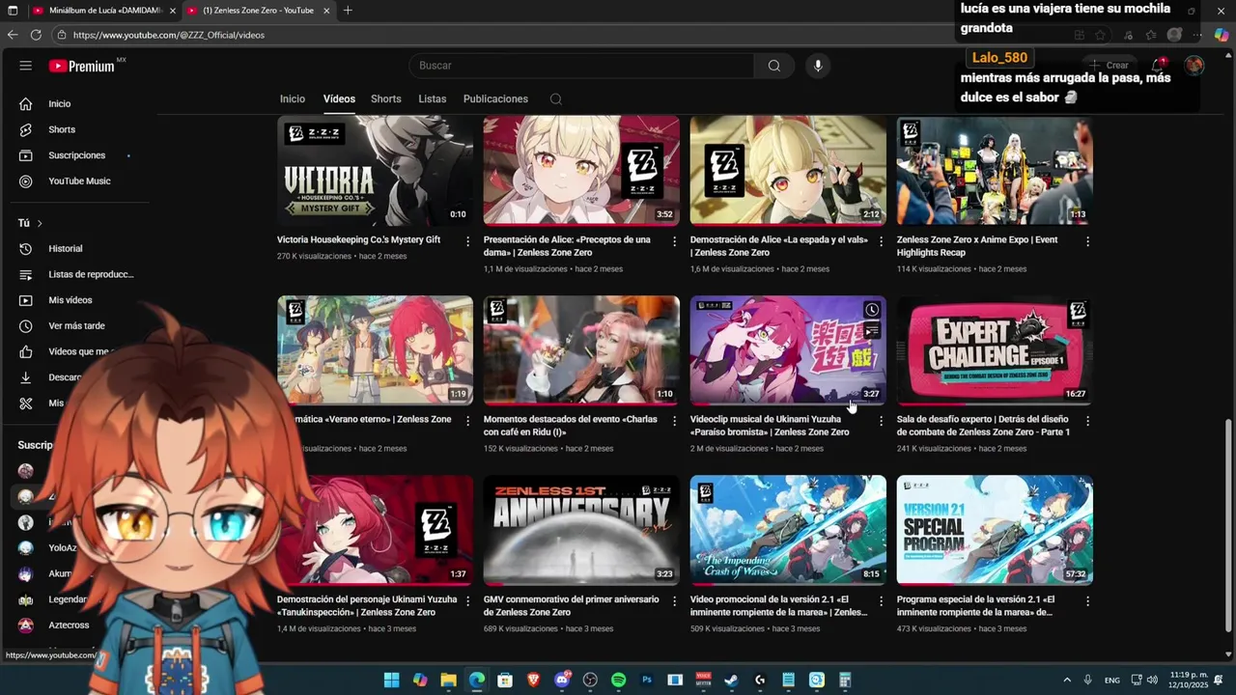This screenshot has height=695, width=1236.
Task: Select the Videos channel tab
Action: 339,98
